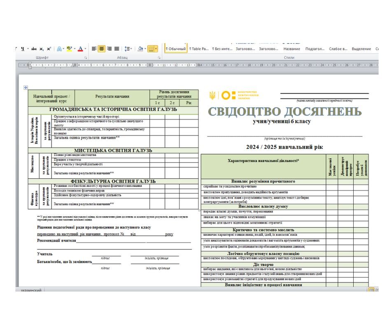387x324 pixels.
Task: Click the table move handle icon
Action: (26, 88)
